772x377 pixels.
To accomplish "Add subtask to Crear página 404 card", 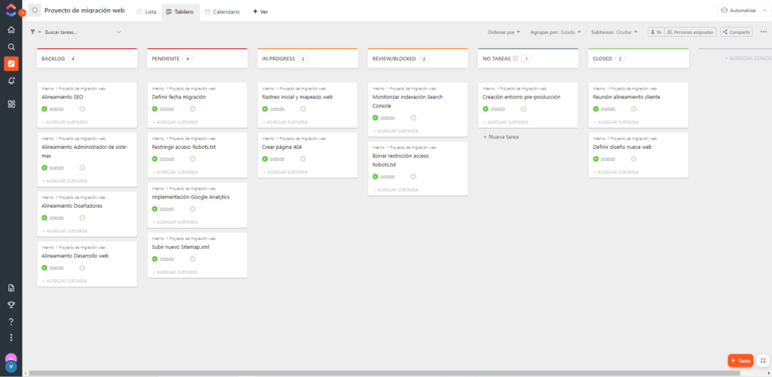I will pos(285,172).
